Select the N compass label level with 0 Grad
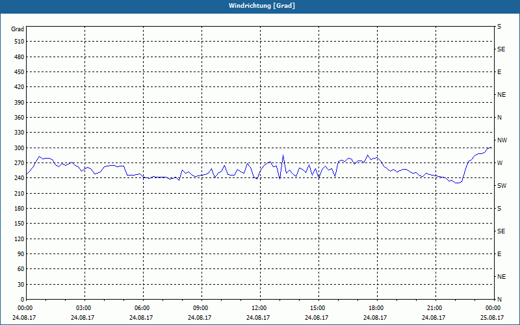The width and height of the screenshot is (520, 325). [499, 300]
